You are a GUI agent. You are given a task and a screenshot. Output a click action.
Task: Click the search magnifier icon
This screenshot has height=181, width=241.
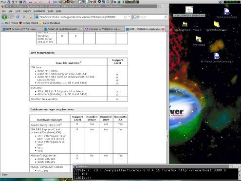tap(166, 17)
